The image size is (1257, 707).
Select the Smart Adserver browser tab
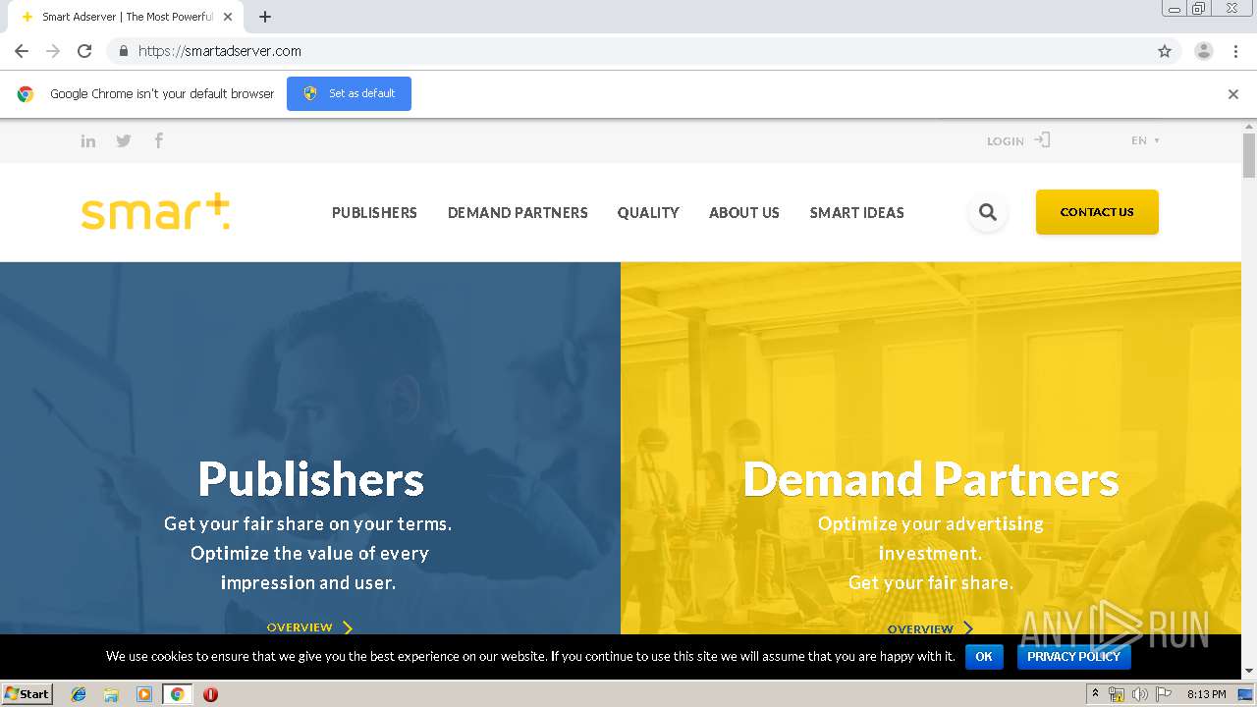(x=128, y=17)
